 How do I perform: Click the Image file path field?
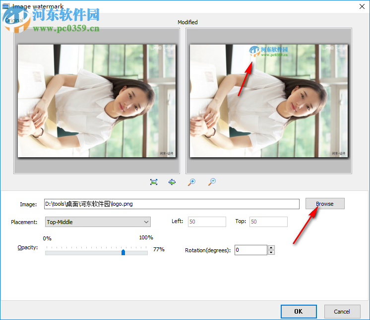click(172, 204)
